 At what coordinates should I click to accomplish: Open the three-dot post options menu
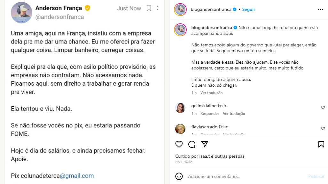coord(321,10)
